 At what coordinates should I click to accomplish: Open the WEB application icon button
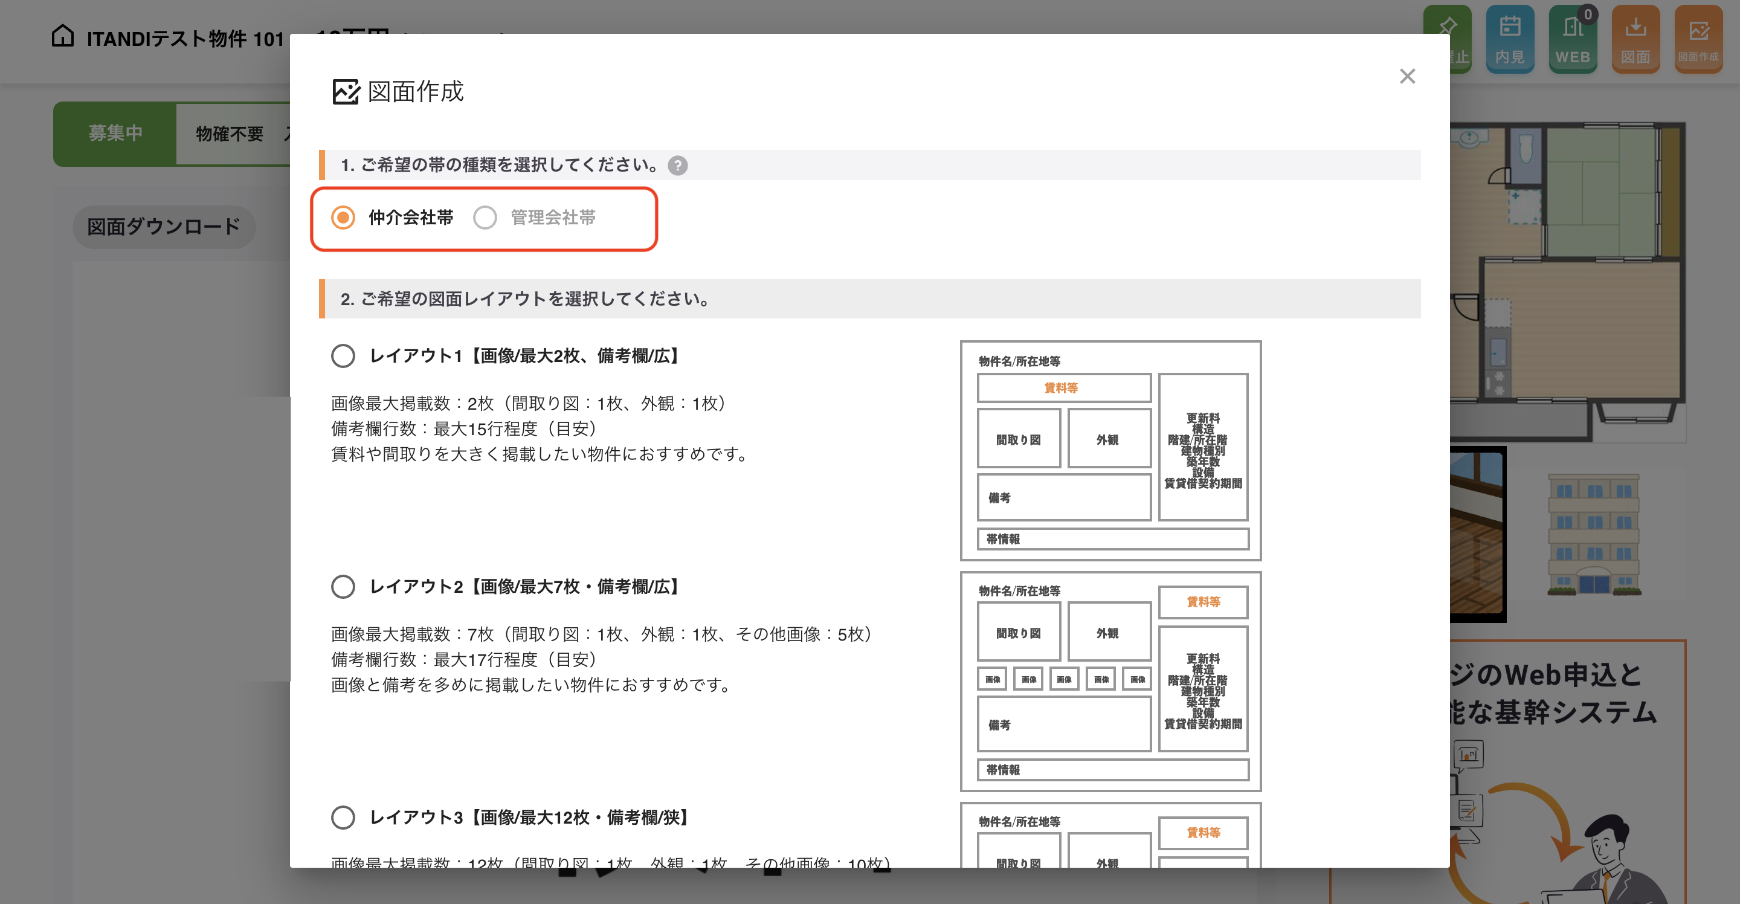[1573, 39]
